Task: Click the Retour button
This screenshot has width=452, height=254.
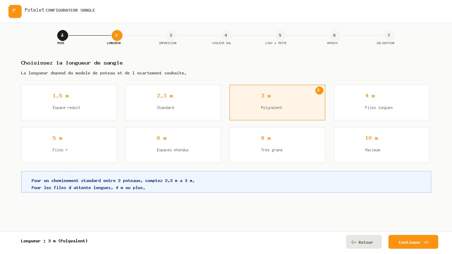Action: tap(364, 242)
